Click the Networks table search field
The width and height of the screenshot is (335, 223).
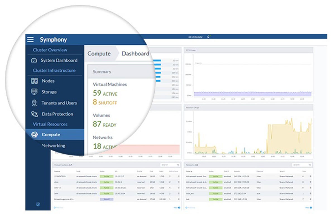pos(302,165)
